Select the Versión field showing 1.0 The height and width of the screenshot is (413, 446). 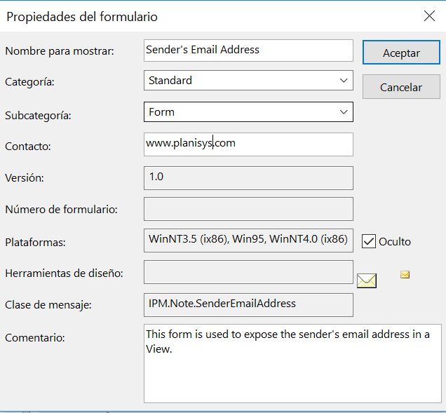[x=248, y=177]
